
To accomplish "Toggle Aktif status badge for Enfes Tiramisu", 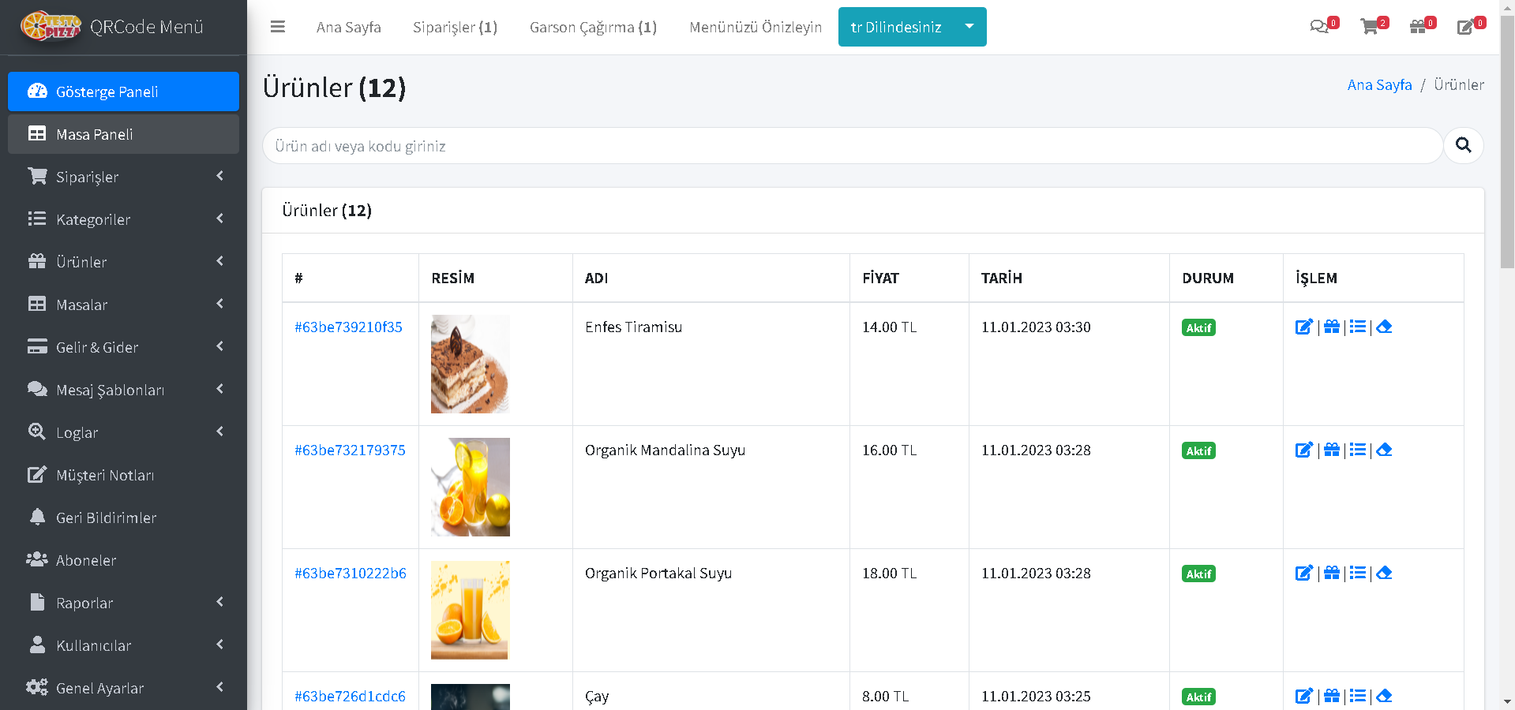I will [1198, 327].
